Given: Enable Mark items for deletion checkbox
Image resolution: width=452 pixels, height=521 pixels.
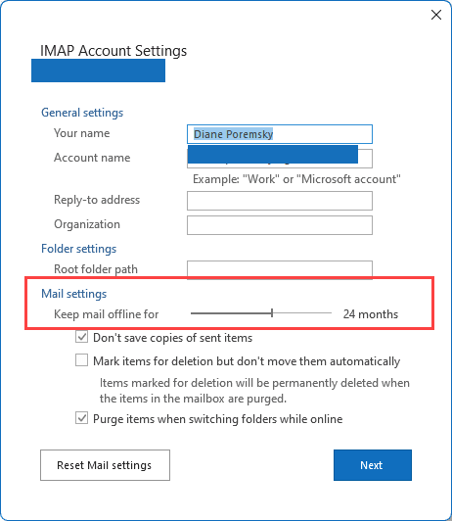Looking at the screenshot, I should (81, 360).
